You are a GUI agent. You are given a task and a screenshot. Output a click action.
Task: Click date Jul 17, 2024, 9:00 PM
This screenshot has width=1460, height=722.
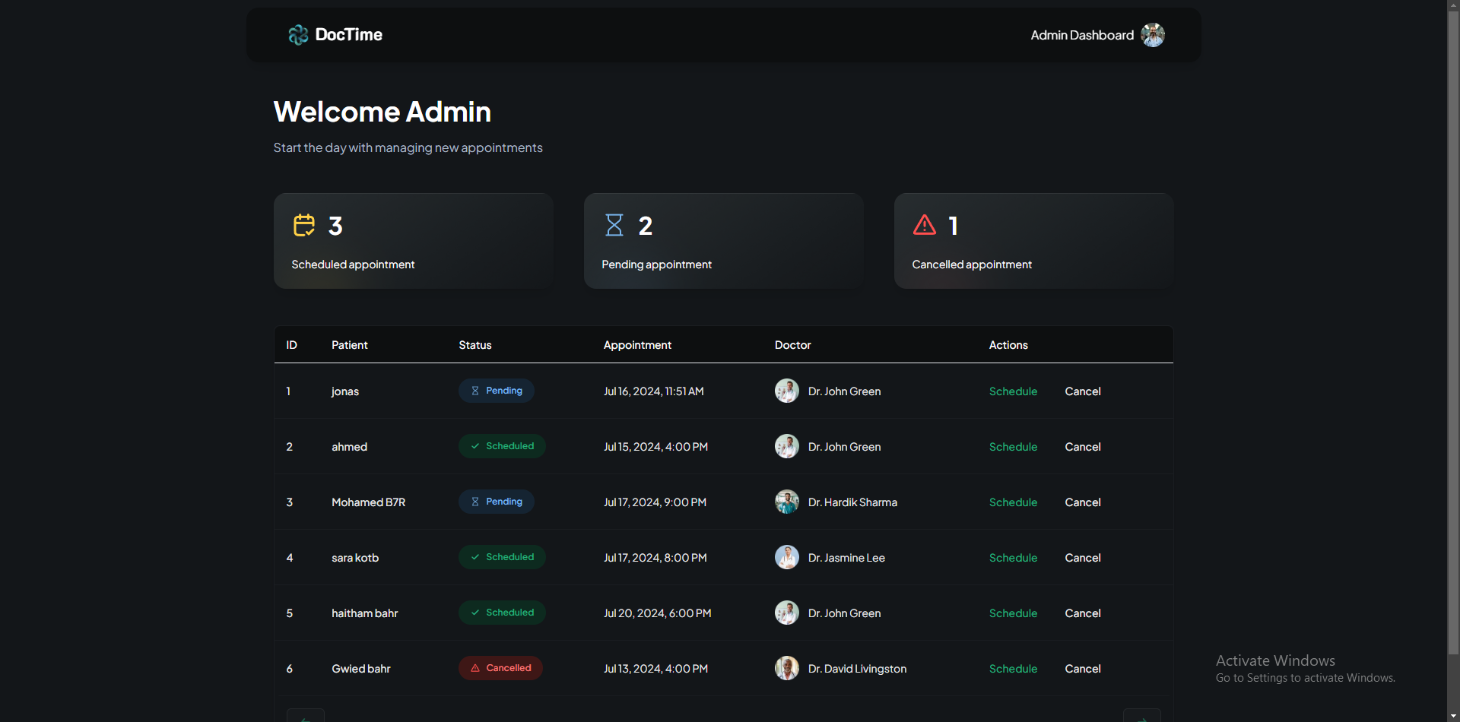point(655,502)
